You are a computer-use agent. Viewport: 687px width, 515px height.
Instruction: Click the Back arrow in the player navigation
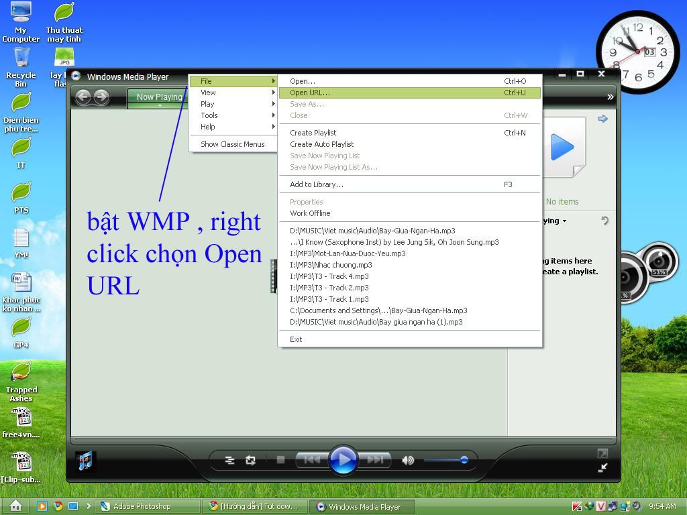[x=83, y=97]
